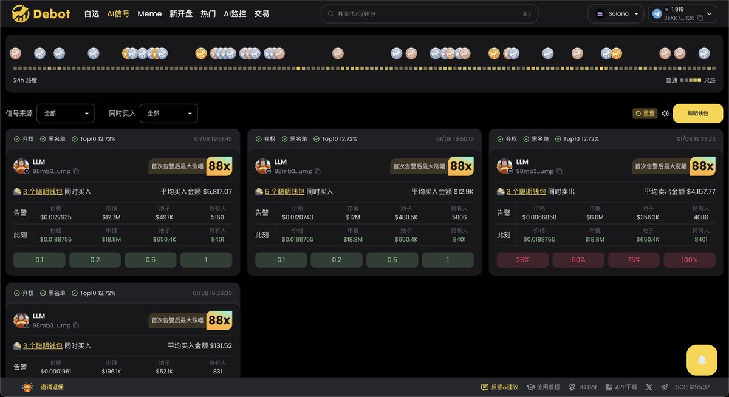This screenshot has height=397, width=729.
Task: Mute alerts with the speaker icon
Action: point(665,114)
